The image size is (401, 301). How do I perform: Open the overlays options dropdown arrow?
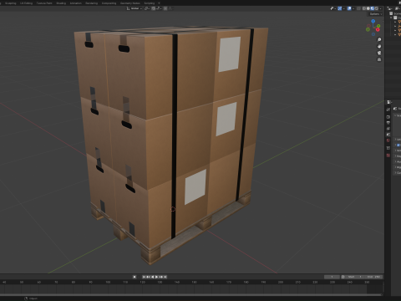coord(353,8)
